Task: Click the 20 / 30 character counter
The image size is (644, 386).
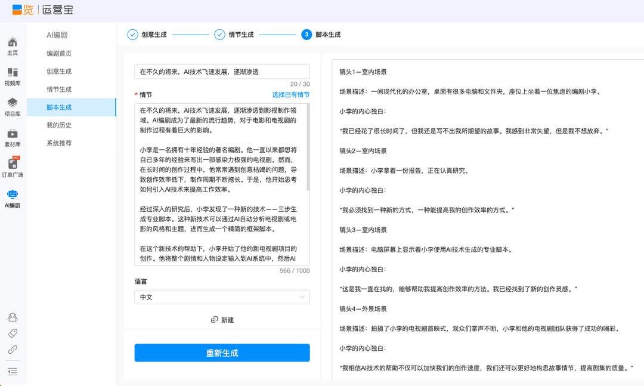Action: coord(300,84)
